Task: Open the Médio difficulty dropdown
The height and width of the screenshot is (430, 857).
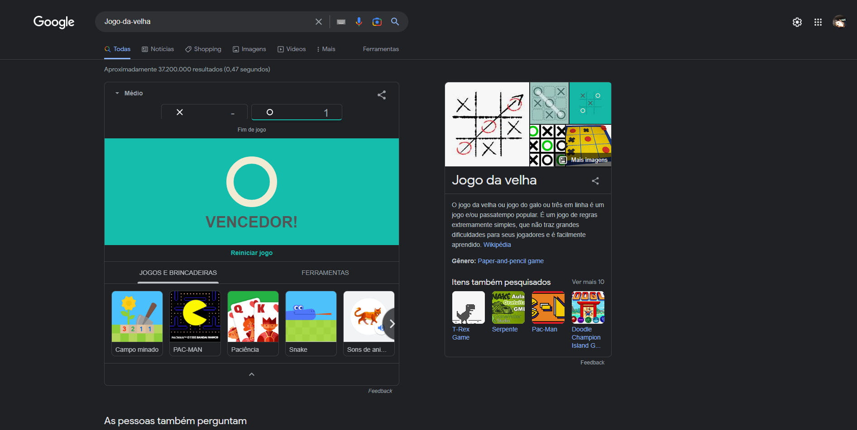Action: [129, 93]
